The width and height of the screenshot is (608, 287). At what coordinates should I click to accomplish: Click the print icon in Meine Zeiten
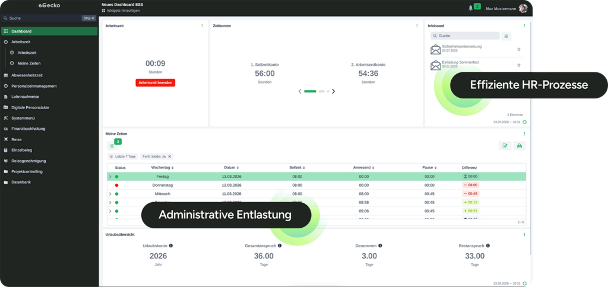click(x=520, y=146)
